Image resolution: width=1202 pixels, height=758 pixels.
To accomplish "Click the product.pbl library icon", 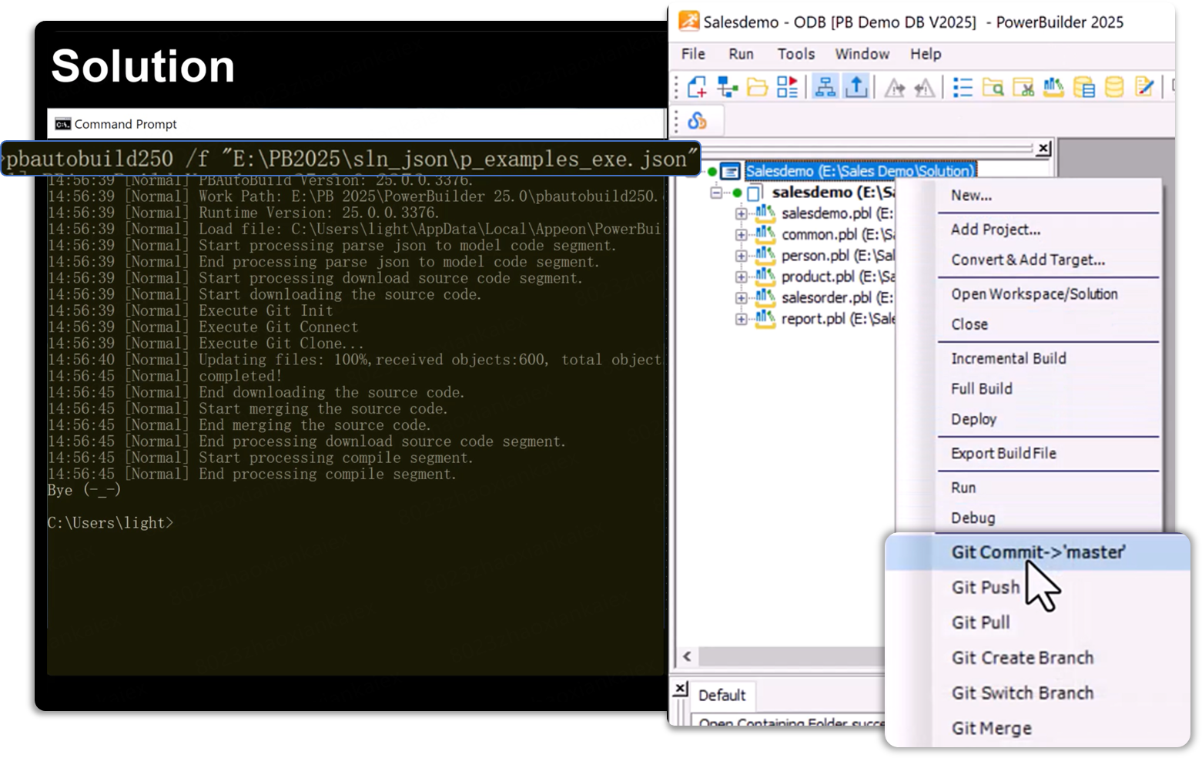I will point(765,277).
